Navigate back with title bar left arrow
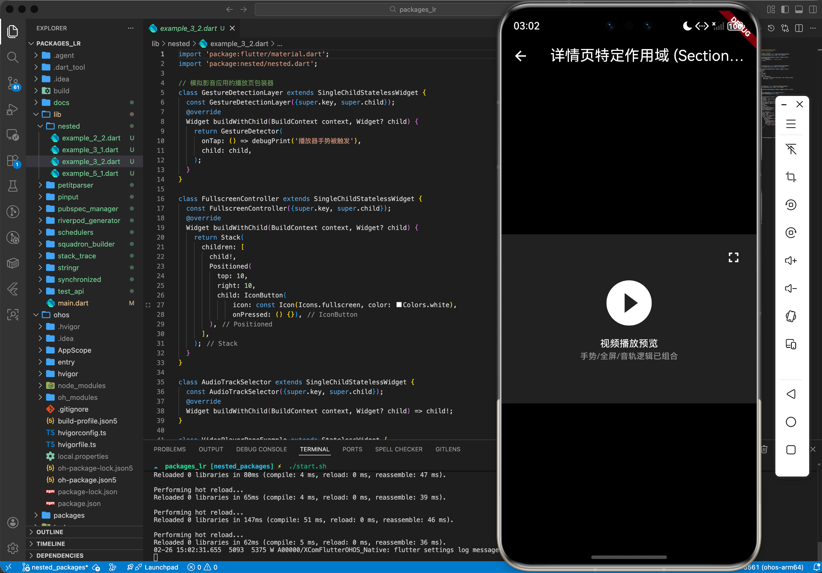This screenshot has width=822, height=573. tap(230, 9)
